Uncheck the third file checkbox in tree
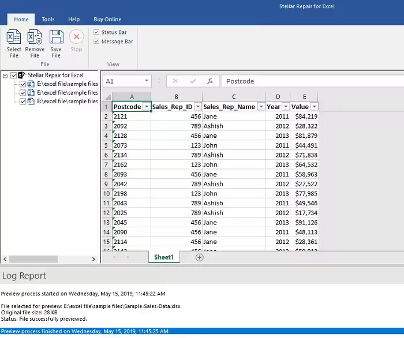The height and width of the screenshot is (338, 404). point(23,102)
